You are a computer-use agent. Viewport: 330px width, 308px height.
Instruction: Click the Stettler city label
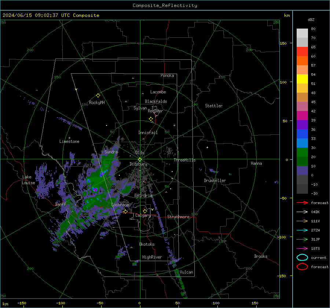coord(214,106)
